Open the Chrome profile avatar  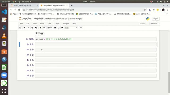point(163,10)
